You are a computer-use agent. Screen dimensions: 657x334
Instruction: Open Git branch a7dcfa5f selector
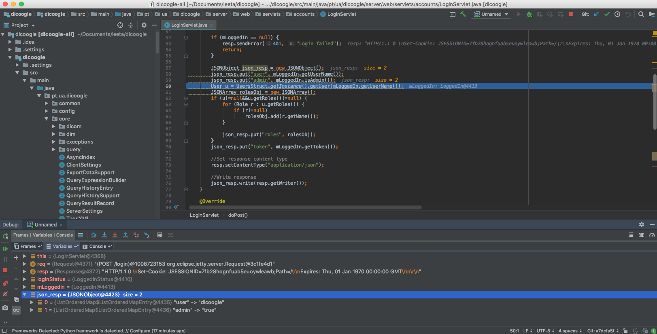click(604, 331)
